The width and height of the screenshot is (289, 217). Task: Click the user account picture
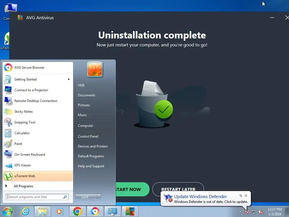95,70
